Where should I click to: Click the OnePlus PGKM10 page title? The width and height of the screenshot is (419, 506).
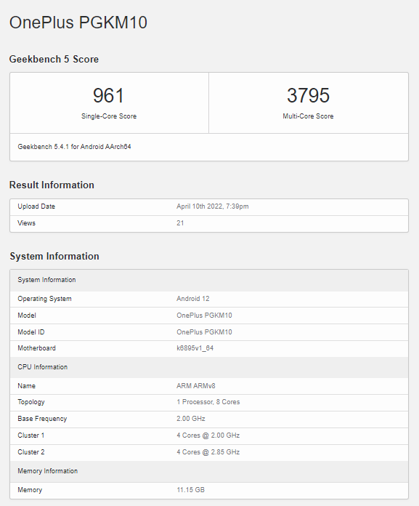(x=78, y=23)
